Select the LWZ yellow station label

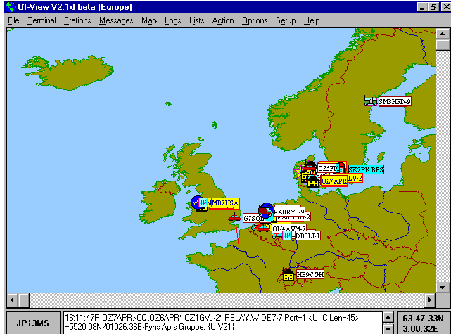pos(355,179)
